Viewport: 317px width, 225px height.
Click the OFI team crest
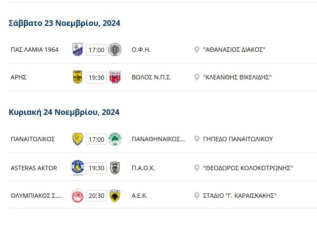(x=115, y=50)
